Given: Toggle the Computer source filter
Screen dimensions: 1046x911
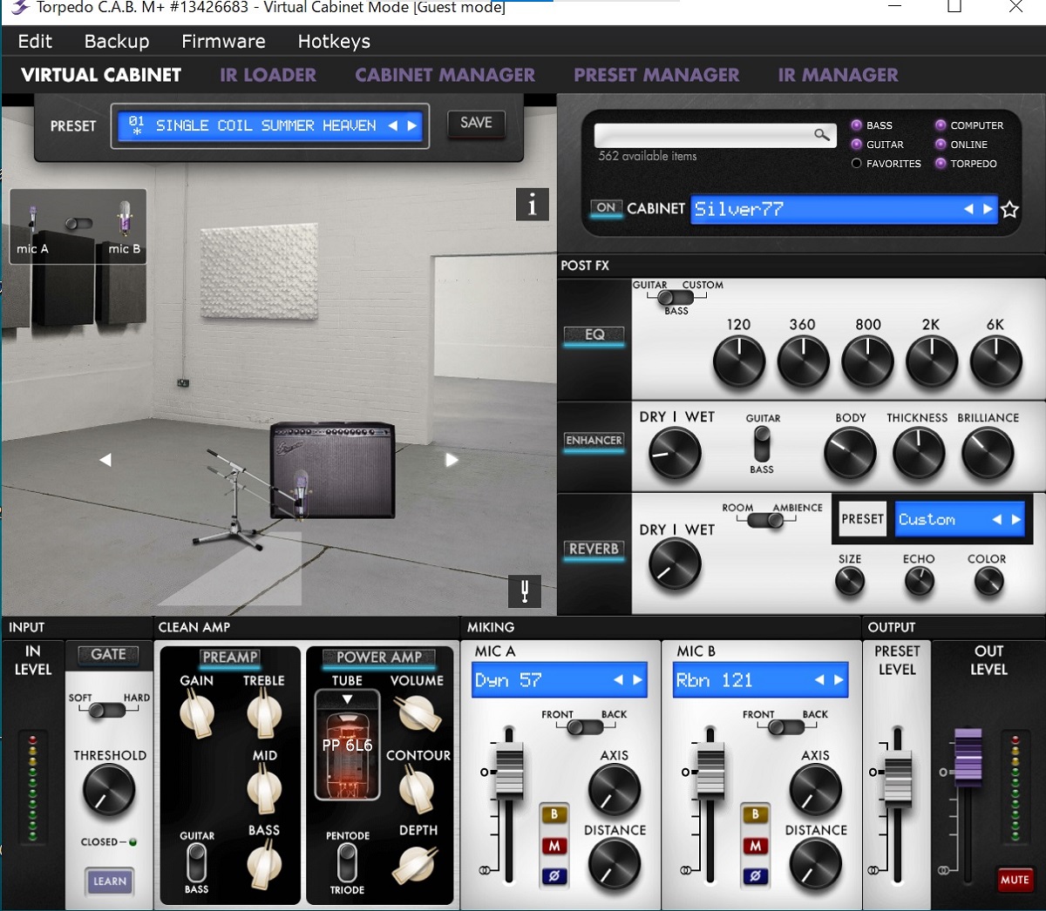Looking at the screenshot, I should coord(941,125).
